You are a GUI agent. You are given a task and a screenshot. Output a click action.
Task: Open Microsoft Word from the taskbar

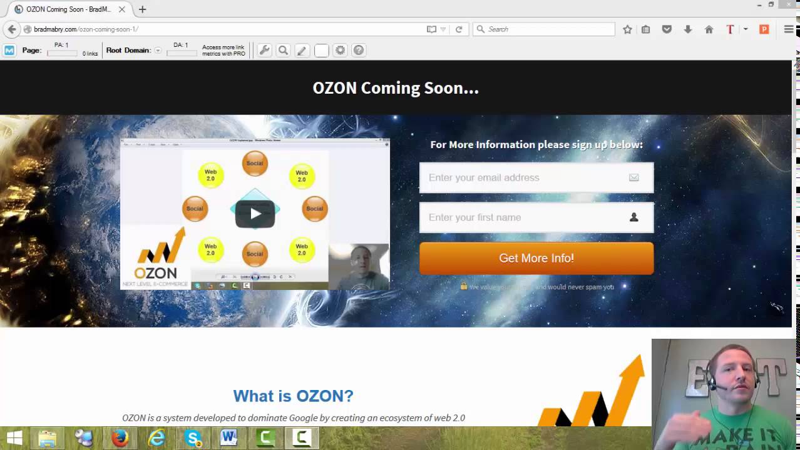pyautogui.click(x=228, y=438)
